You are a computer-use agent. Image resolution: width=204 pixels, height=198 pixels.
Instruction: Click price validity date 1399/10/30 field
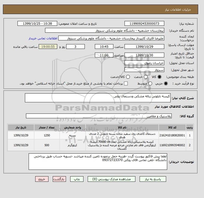tap(144, 55)
